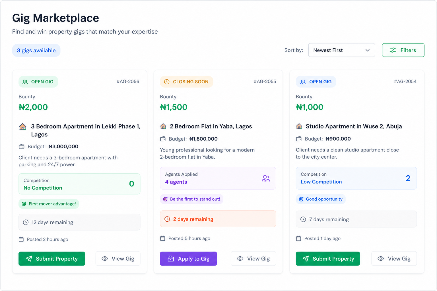Screen dimensions: 437x291
Task: Click the wallet icon beside the ₦1,800,000 budget
Action: (x=163, y=139)
